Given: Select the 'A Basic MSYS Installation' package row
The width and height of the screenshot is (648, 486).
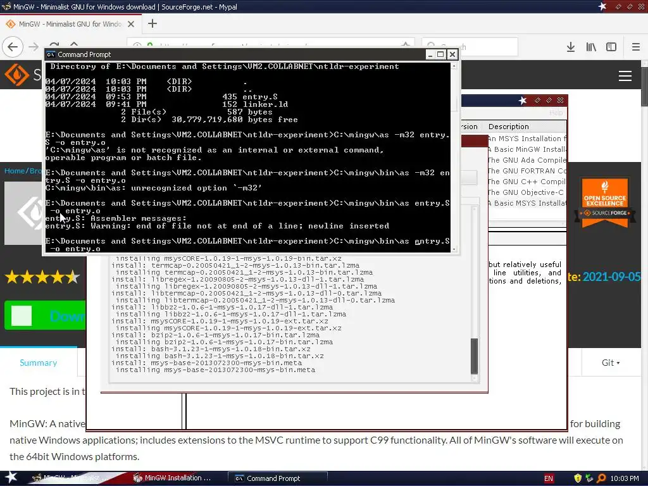Looking at the screenshot, I should [x=526, y=203].
